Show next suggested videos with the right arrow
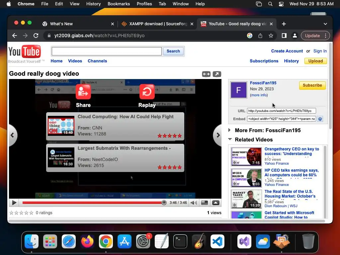 coord(218,135)
